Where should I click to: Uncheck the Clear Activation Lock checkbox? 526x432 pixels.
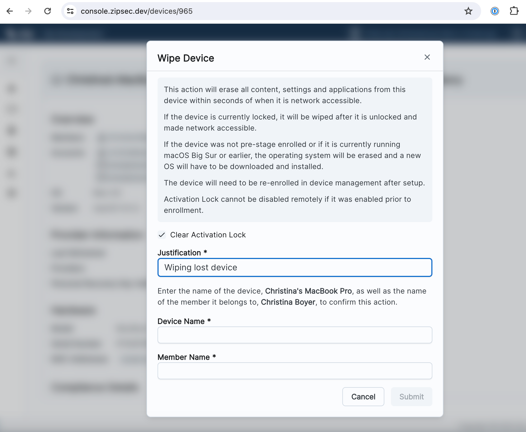tap(162, 235)
